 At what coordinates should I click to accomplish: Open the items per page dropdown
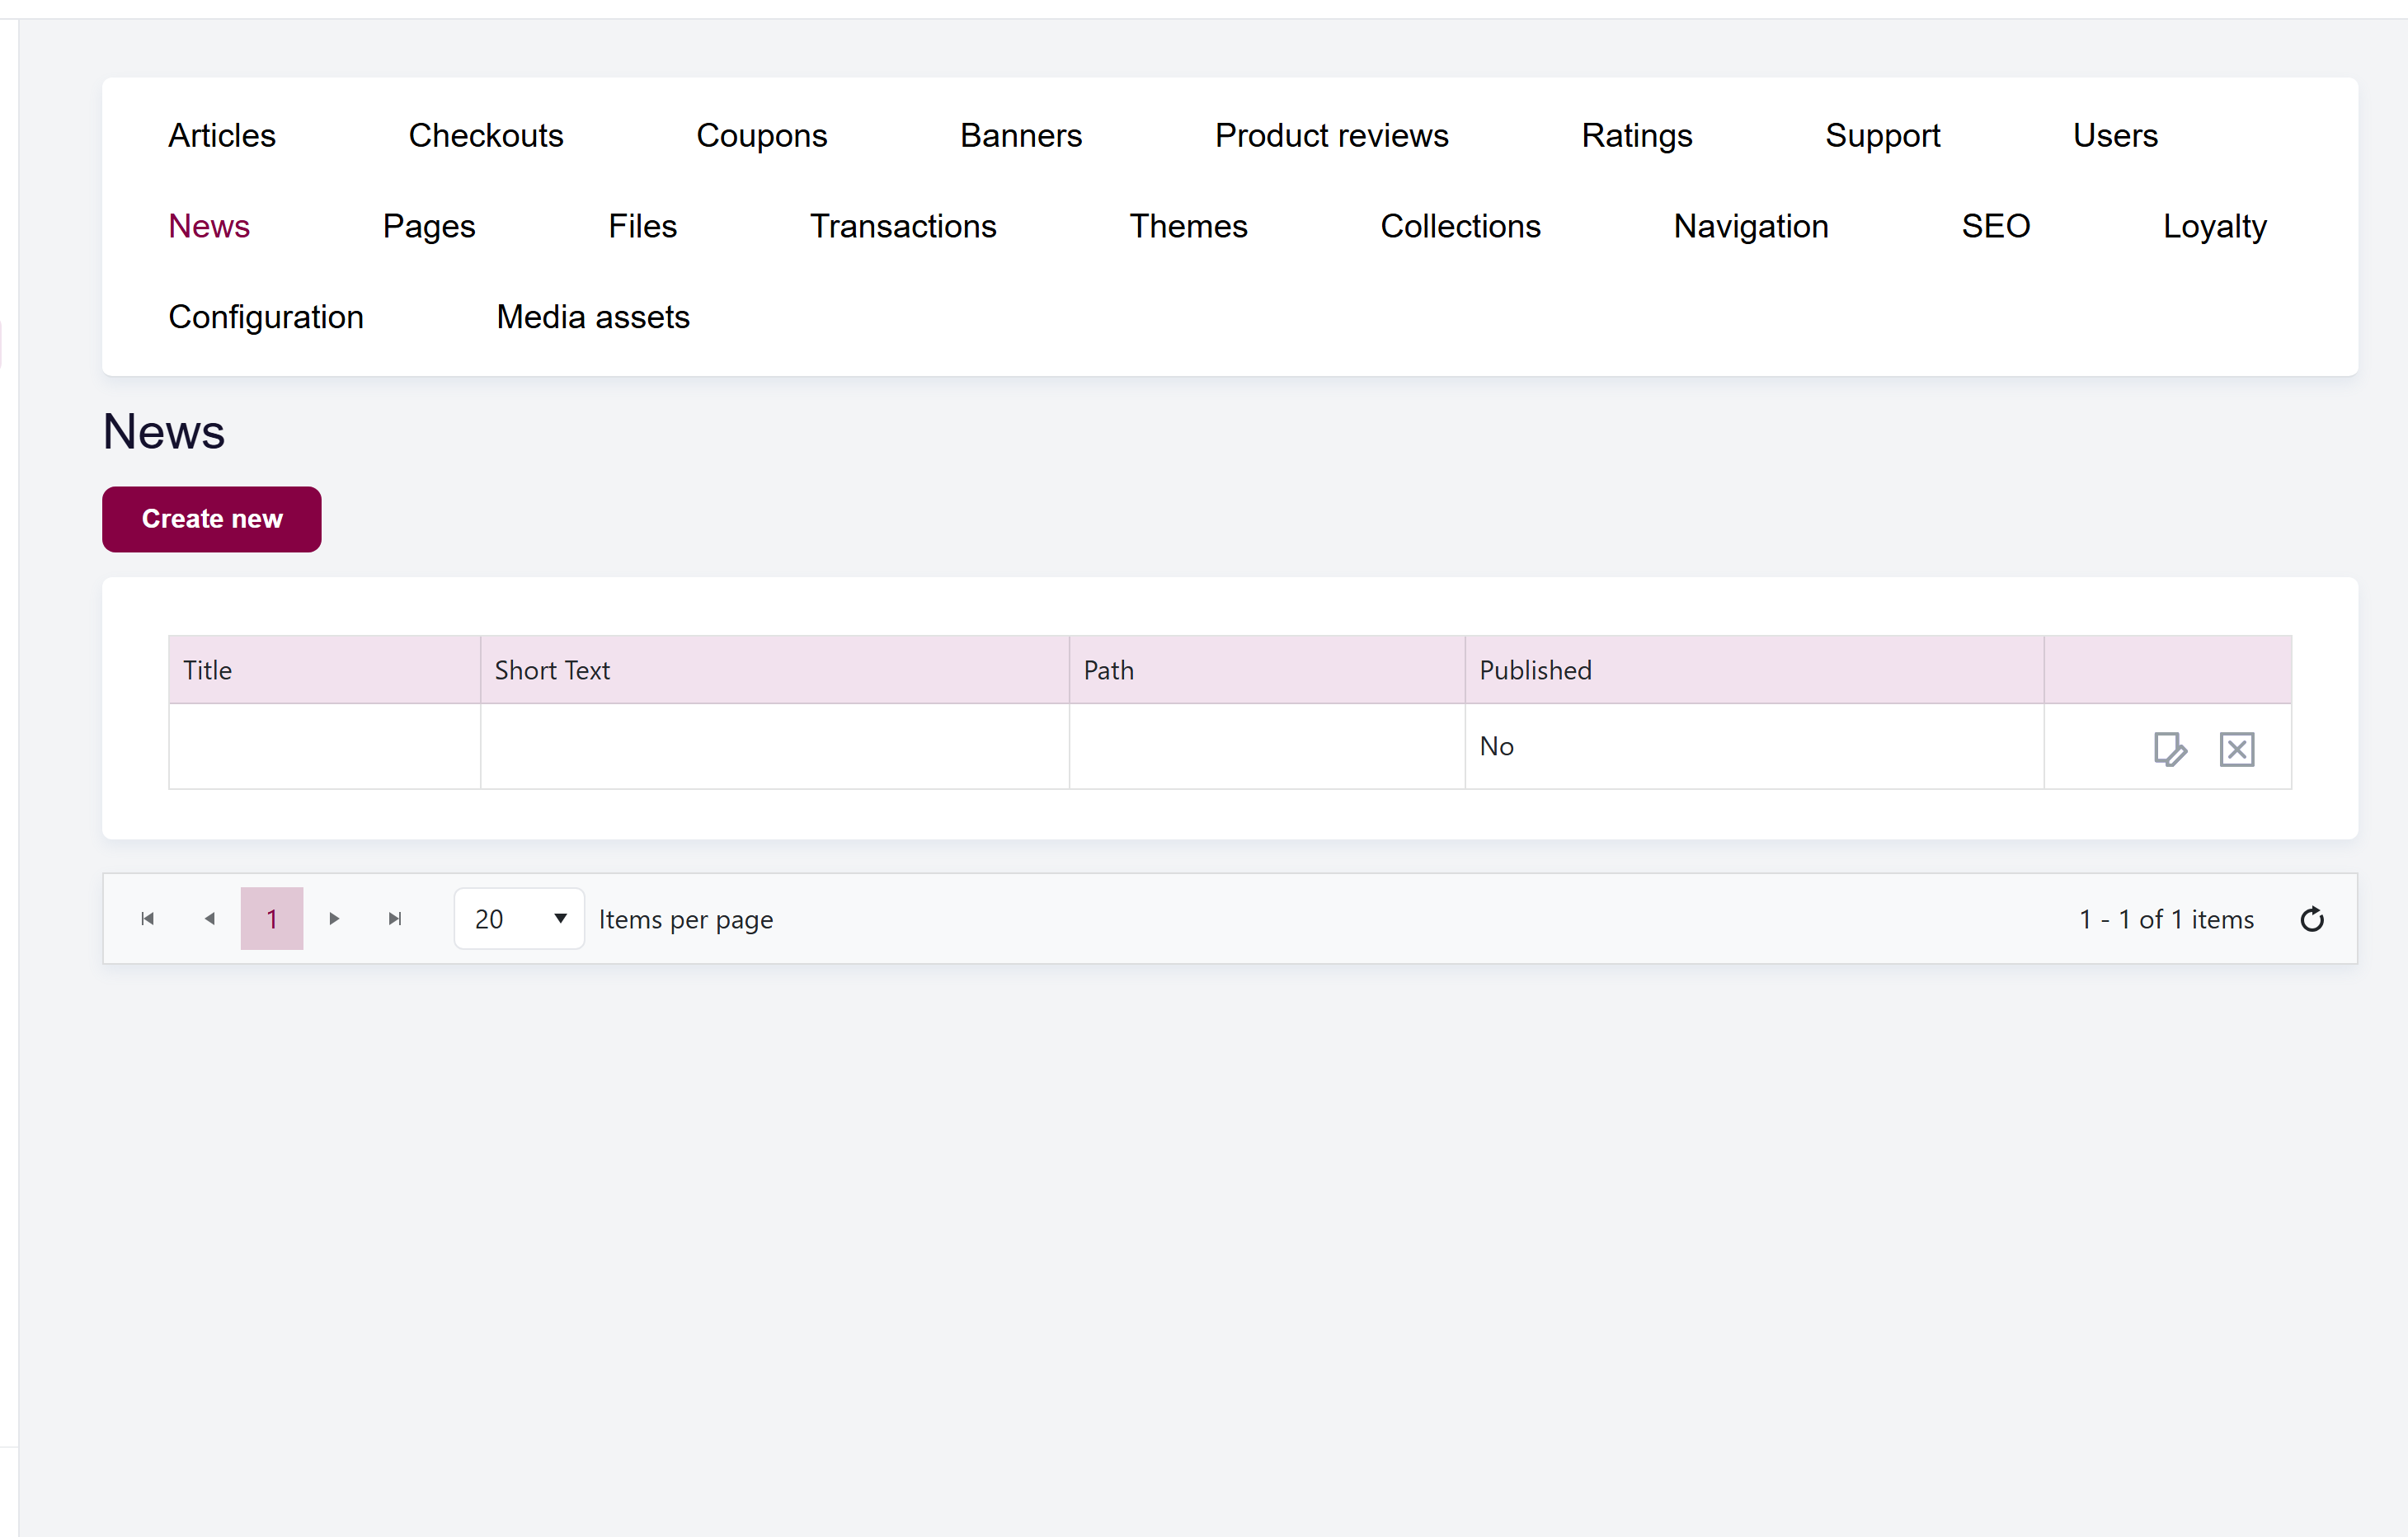519,918
